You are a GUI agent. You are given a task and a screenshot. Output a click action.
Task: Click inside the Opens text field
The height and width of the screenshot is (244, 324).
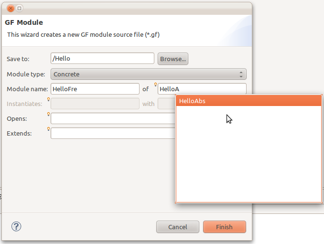(x=112, y=118)
